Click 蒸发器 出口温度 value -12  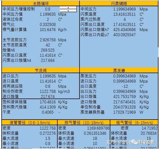pos(125,86)
